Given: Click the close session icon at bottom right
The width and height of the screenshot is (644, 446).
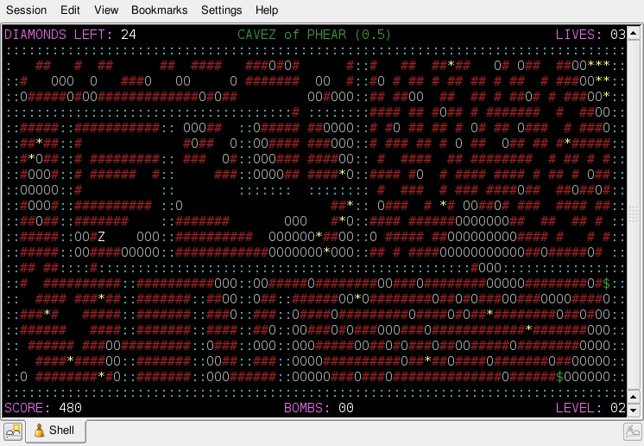Looking at the screenshot, I should point(632,430).
